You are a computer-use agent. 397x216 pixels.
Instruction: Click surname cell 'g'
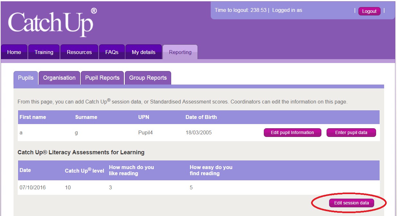point(76,132)
